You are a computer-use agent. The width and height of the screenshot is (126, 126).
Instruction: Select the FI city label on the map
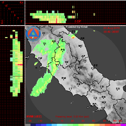click(x=44, y=33)
